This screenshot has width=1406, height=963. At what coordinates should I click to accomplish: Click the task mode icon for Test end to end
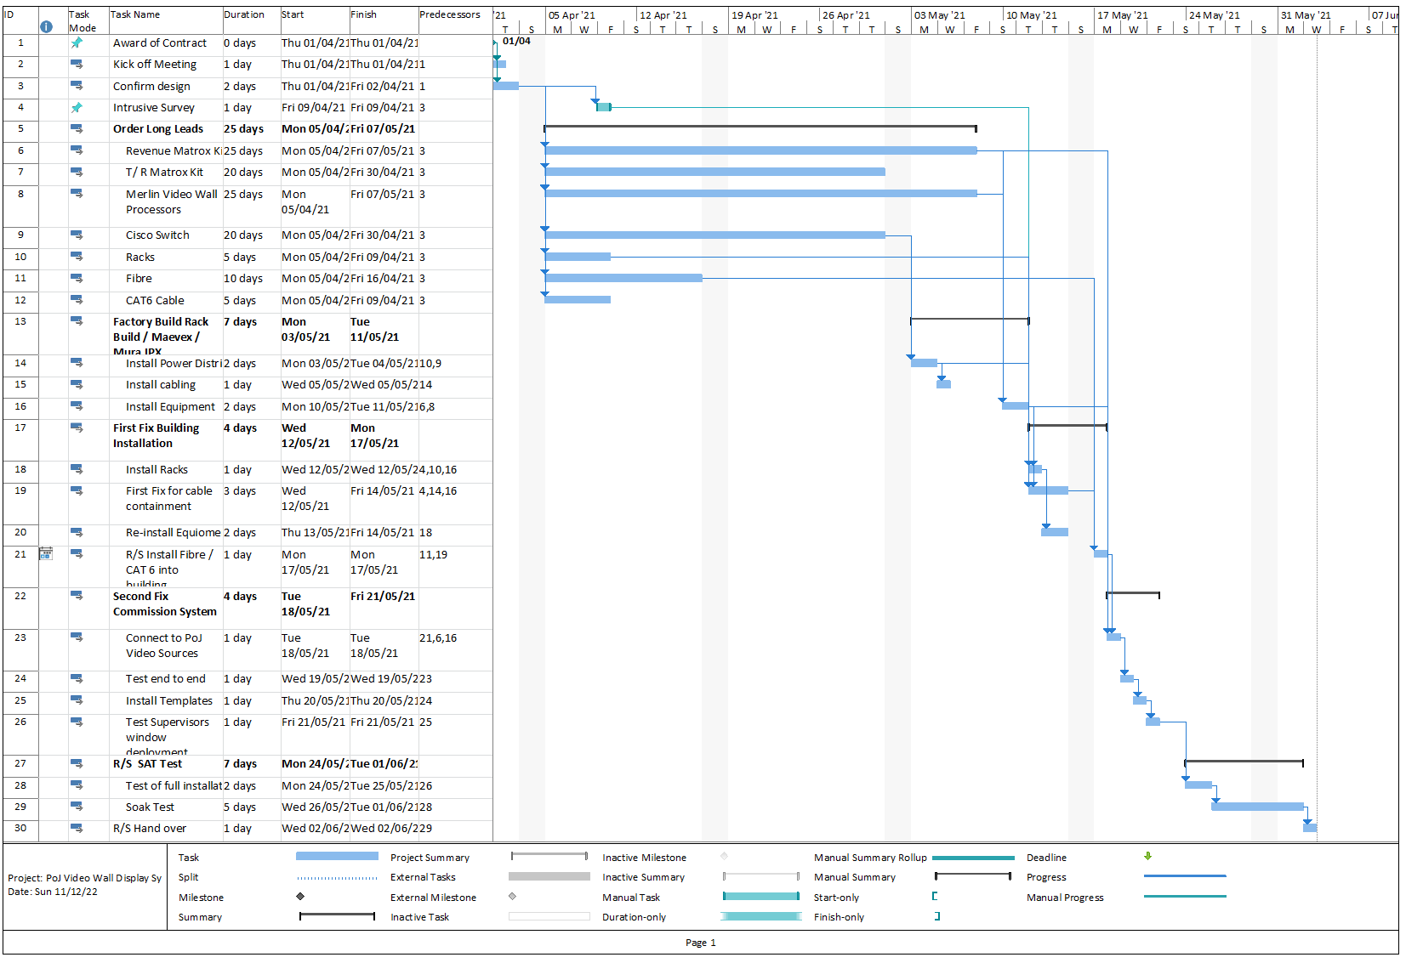pos(77,678)
